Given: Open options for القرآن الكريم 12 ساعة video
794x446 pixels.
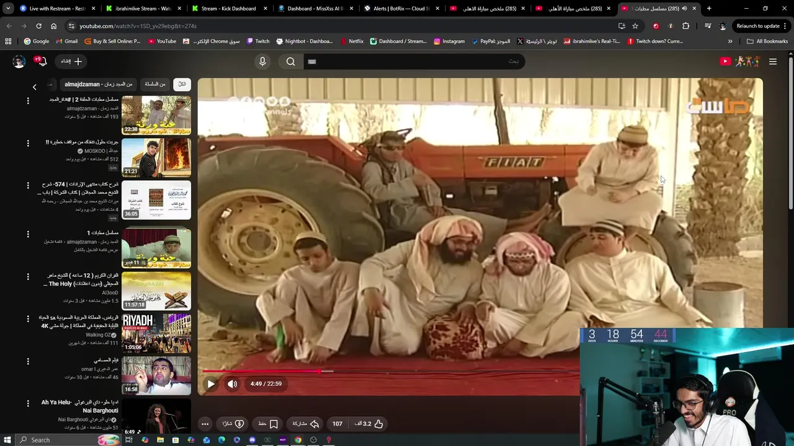Looking at the screenshot, I should (28, 276).
